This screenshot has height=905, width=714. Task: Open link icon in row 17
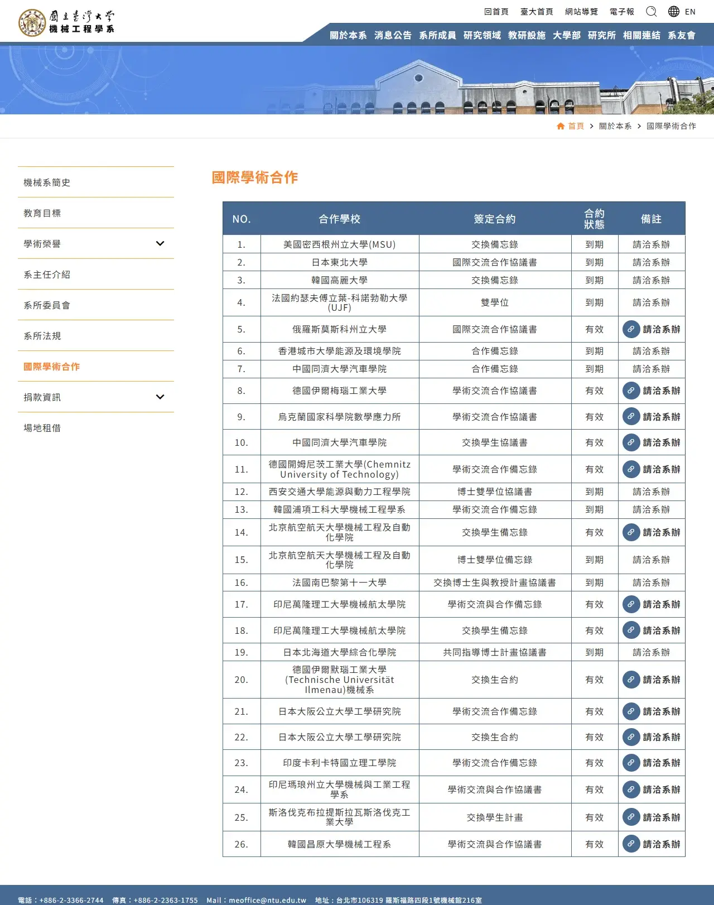pyautogui.click(x=631, y=604)
